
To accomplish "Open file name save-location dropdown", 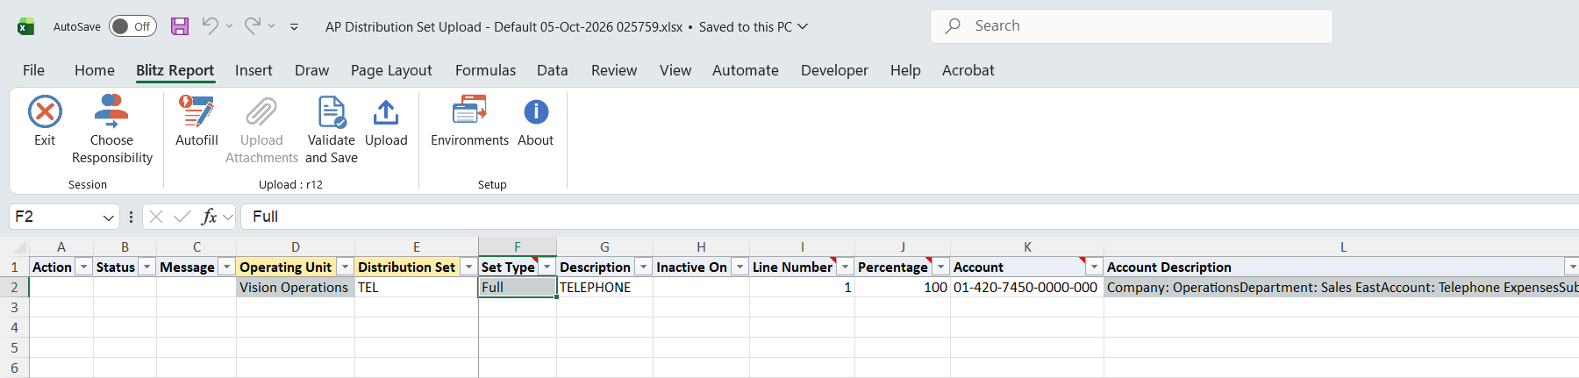I will coord(803,26).
